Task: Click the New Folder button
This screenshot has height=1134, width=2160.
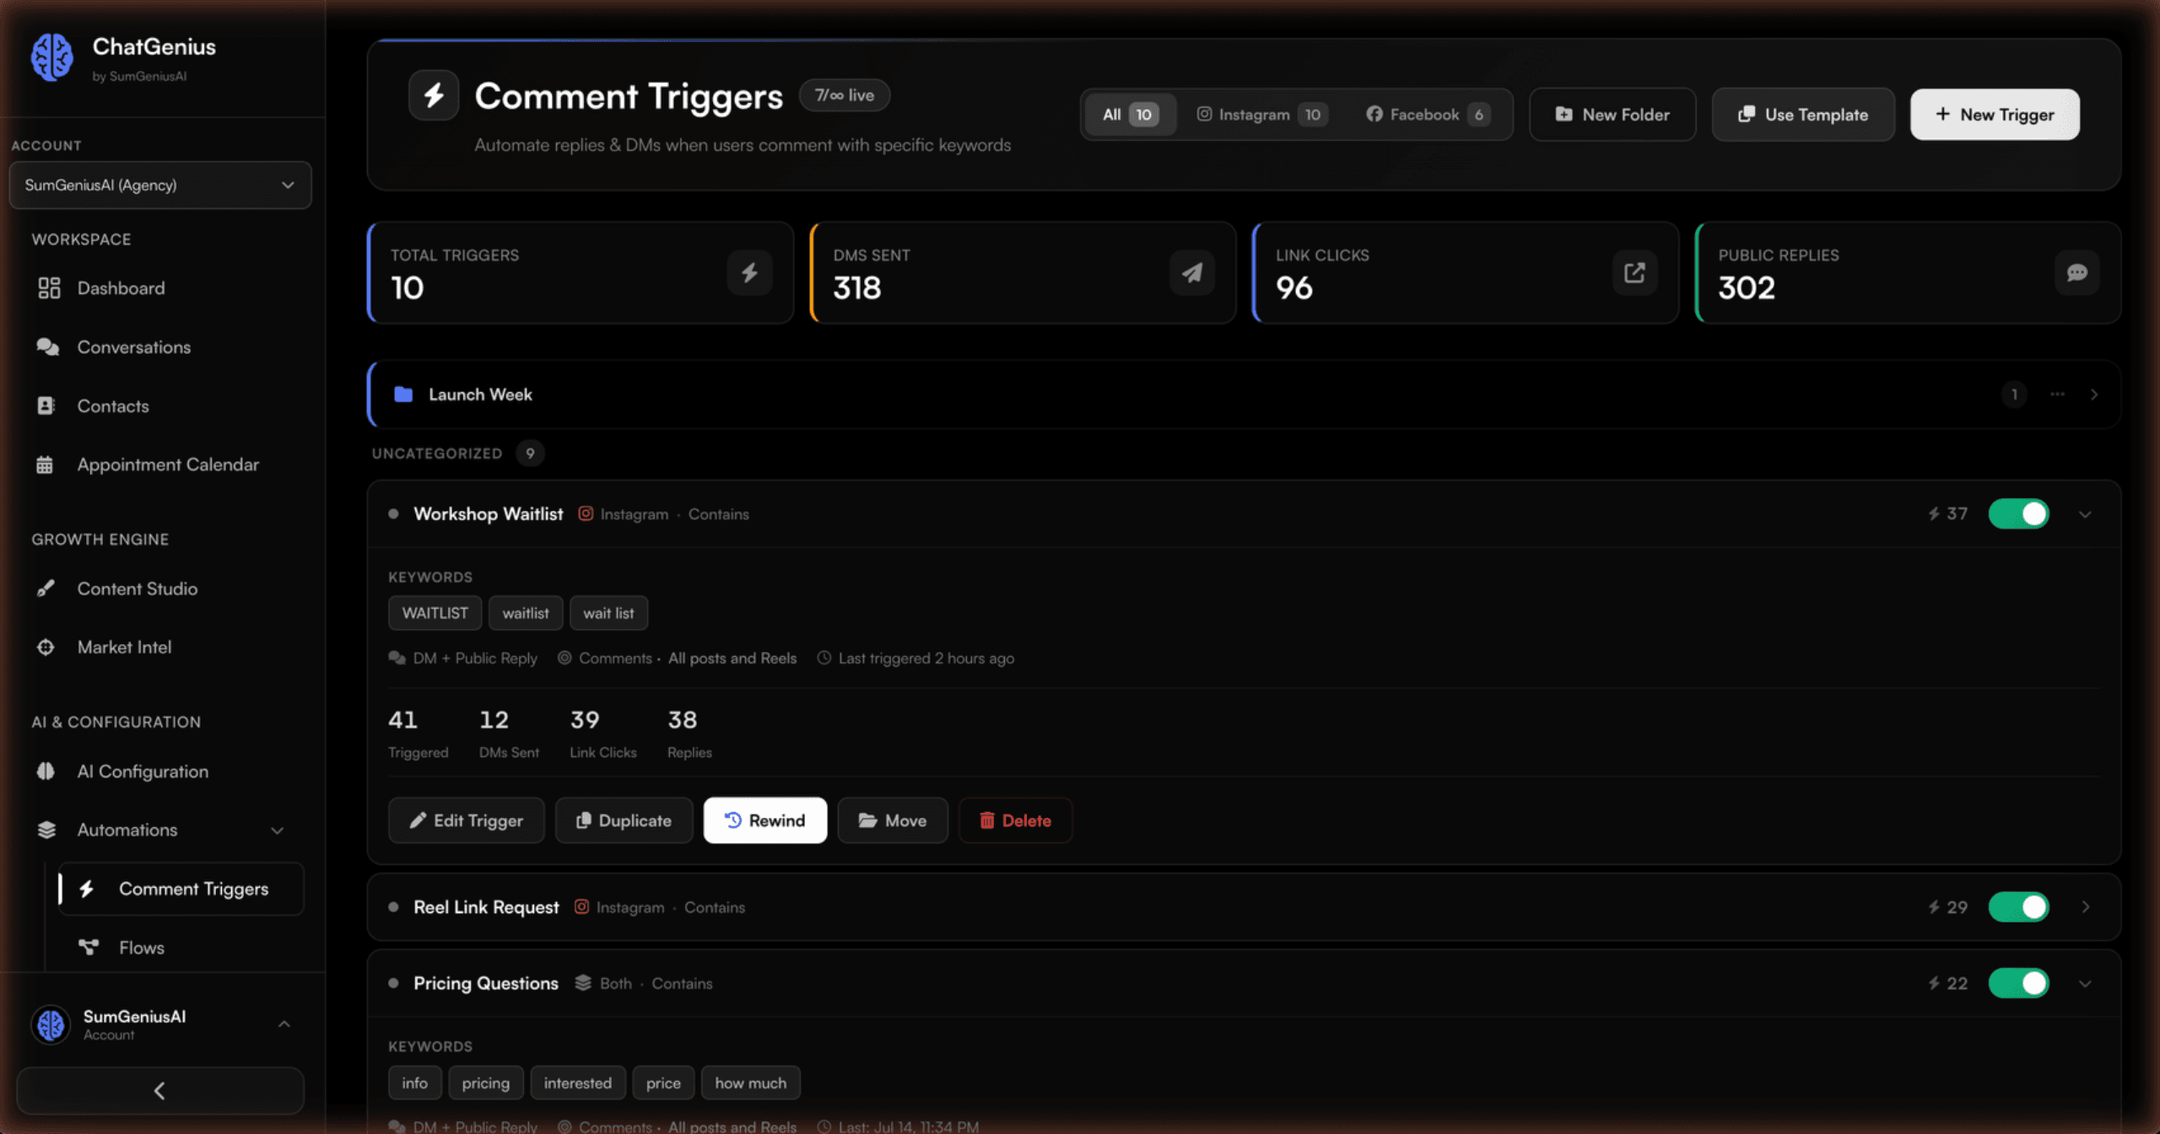Action: [x=1612, y=114]
